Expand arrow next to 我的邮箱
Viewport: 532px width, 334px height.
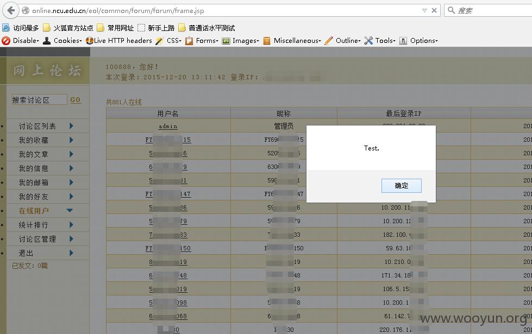click(x=71, y=182)
